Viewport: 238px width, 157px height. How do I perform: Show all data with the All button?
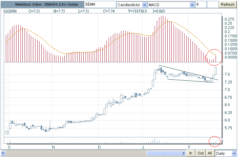click(x=210, y=153)
